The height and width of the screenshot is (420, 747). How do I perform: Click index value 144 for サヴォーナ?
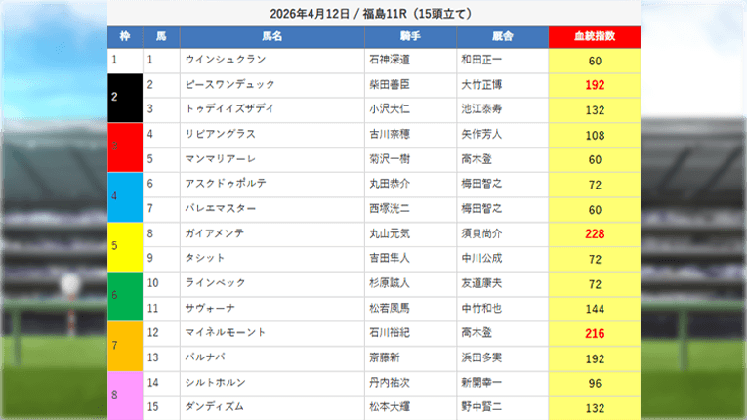(x=595, y=309)
